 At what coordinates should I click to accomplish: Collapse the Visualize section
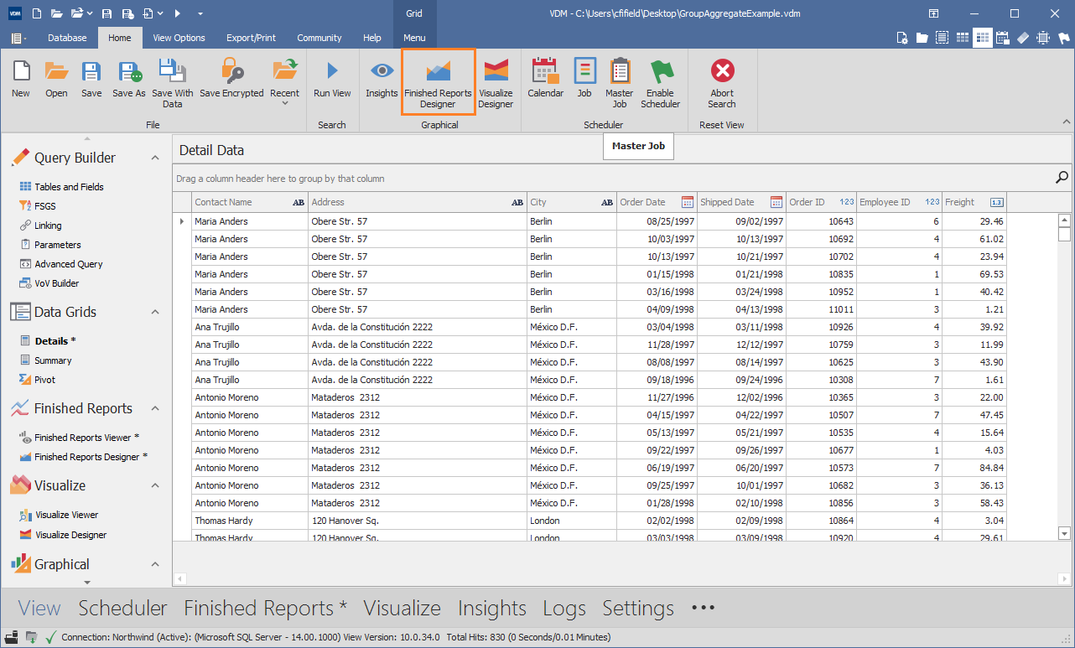pos(154,485)
